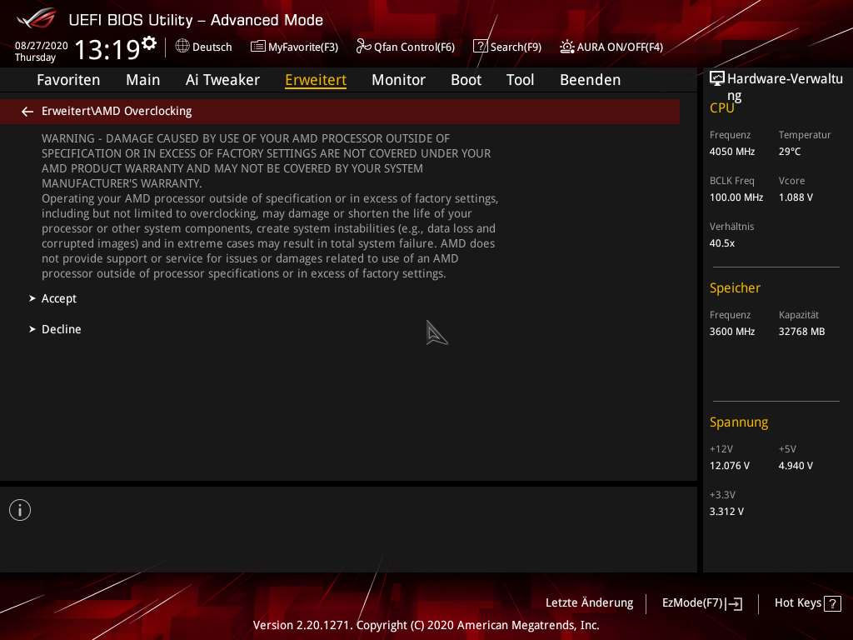Viewport: 853px width, 640px height.
Task: Click the EzMode exit arrow icon
Action: pos(734,603)
